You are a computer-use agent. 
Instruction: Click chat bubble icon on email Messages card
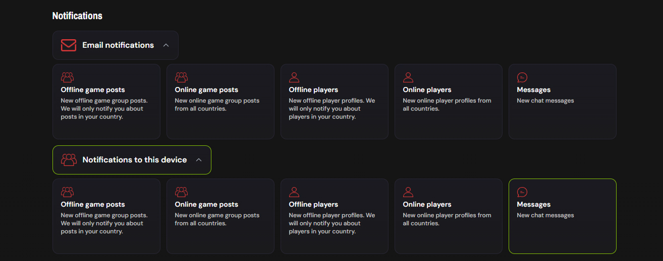tap(522, 77)
